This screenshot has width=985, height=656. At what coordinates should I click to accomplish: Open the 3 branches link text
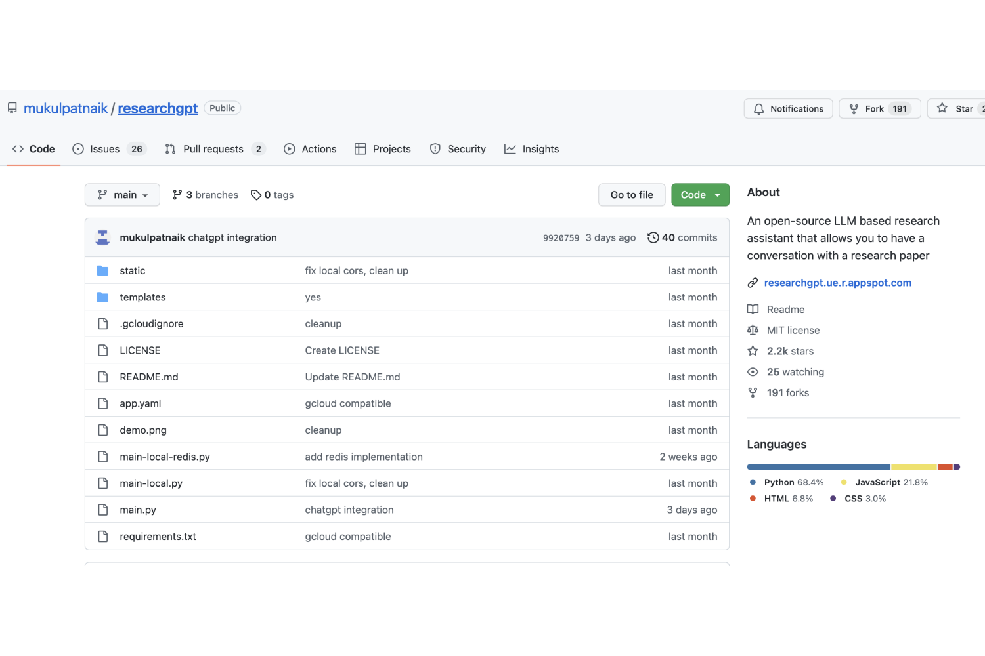pos(212,195)
